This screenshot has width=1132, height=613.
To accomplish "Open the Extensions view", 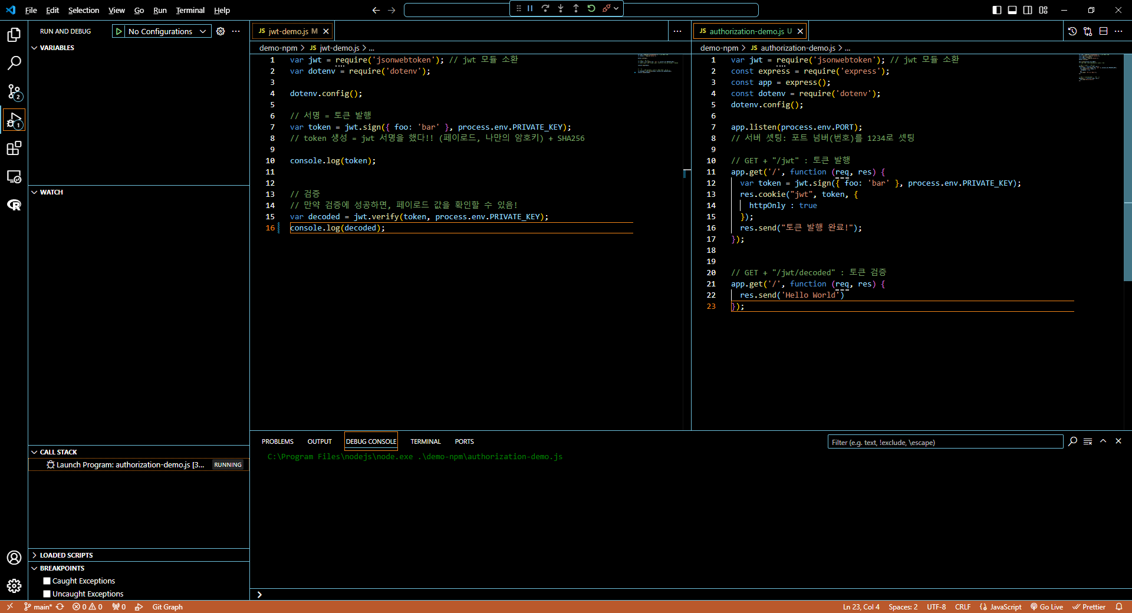I will pos(14,148).
